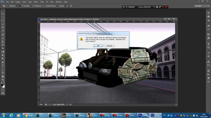Select the Eyedropper tool
This screenshot has width=211, height=118.
pos(3,31)
